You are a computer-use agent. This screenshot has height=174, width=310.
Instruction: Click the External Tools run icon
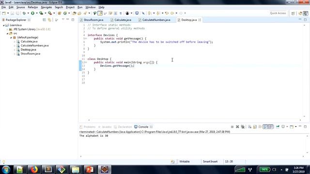[50, 13]
